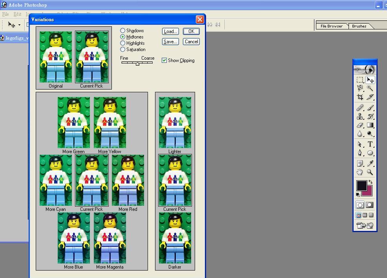The image size is (387, 278).
Task: Select the Type tool
Action: click(370, 144)
